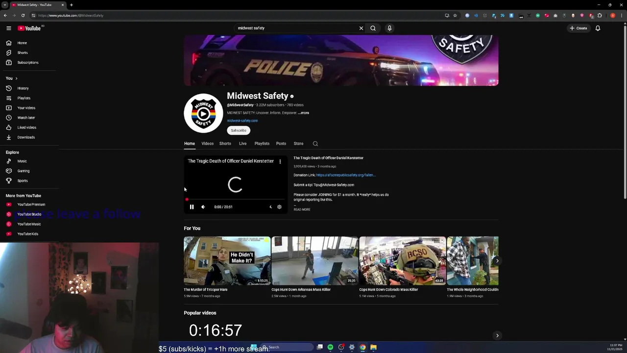Switch to the Posts tab

coord(281,144)
